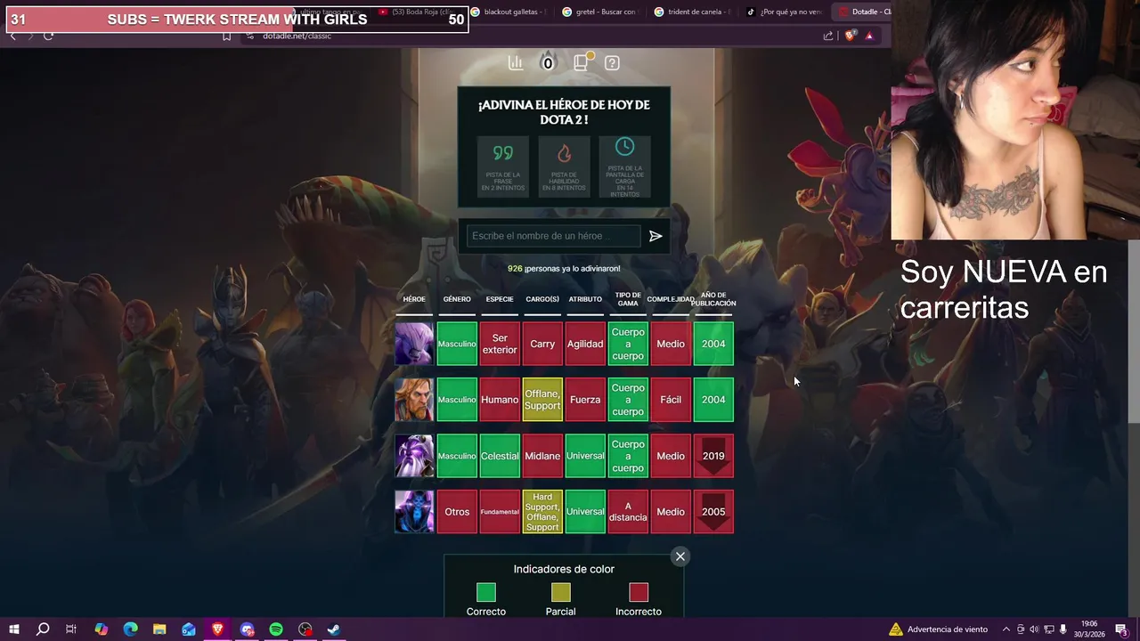
Task: Submit guess with the send arrow
Action: tap(655, 236)
